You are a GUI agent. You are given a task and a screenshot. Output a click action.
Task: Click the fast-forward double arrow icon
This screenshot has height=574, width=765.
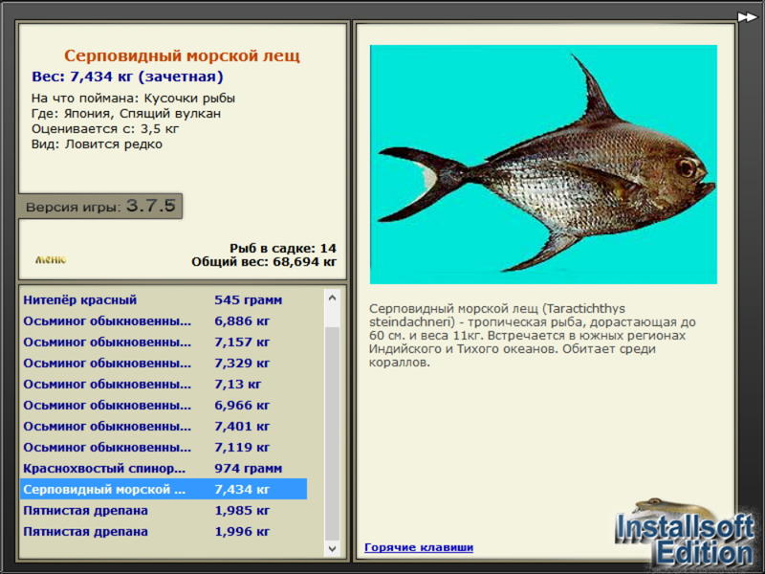tap(747, 17)
